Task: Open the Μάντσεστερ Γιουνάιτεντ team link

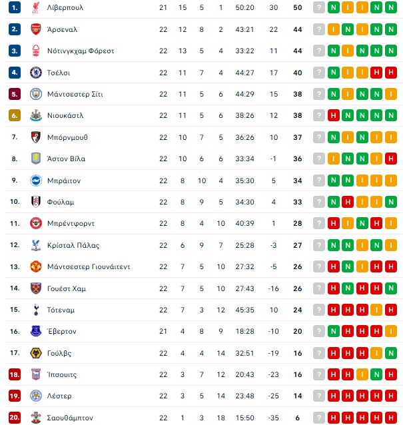Action: tap(89, 266)
